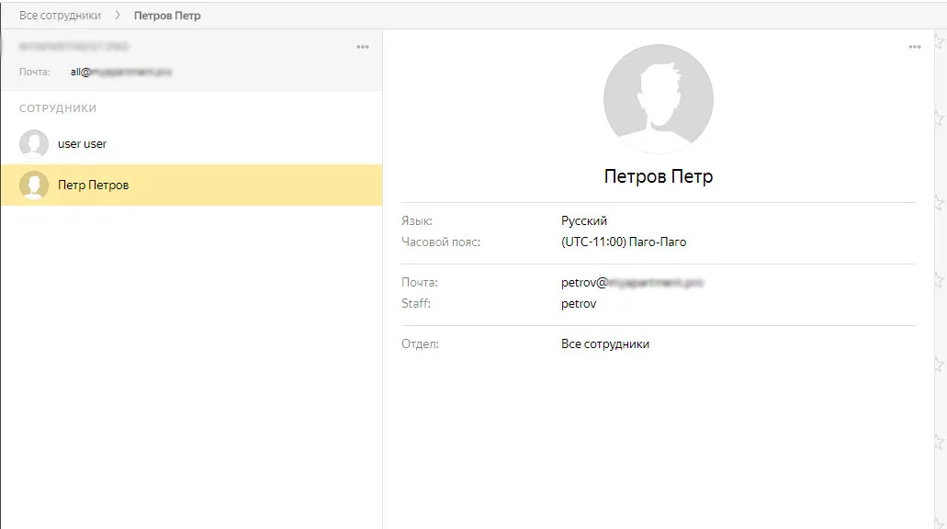Open three-dot menu of Петров Петр profile
Image resolution: width=947 pixels, height=529 pixels.
pyautogui.click(x=914, y=47)
